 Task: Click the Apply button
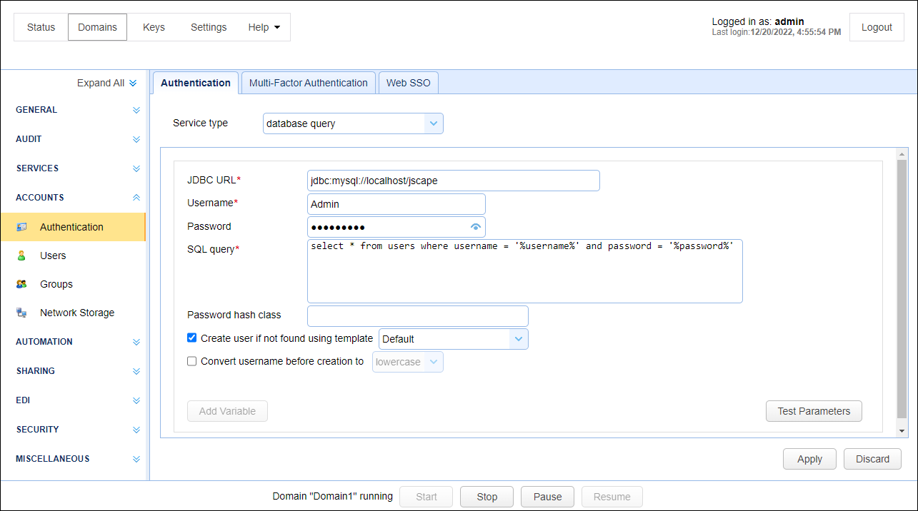pos(809,459)
